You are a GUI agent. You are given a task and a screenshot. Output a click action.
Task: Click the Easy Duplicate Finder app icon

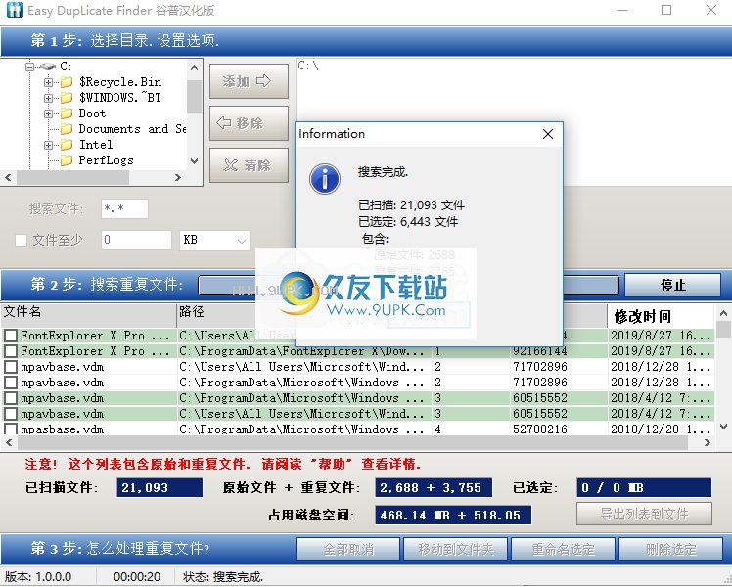click(14, 10)
